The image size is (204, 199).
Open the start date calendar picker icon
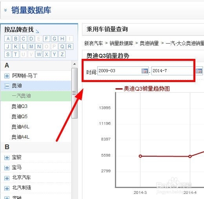[x=145, y=71]
